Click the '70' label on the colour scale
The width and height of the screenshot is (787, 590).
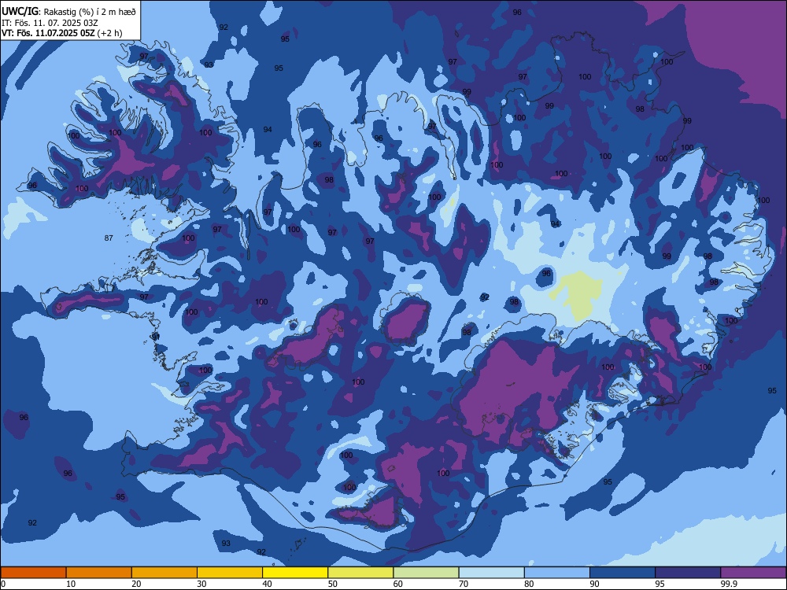coord(464,584)
